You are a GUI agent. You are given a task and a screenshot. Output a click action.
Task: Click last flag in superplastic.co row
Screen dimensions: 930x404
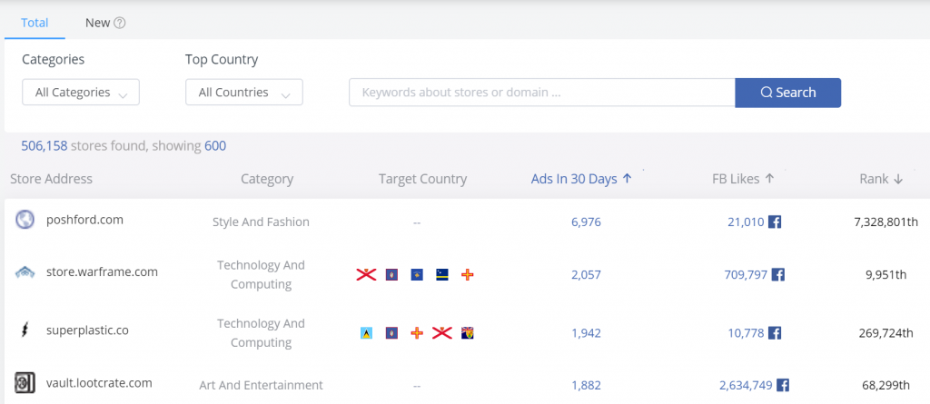pos(468,333)
